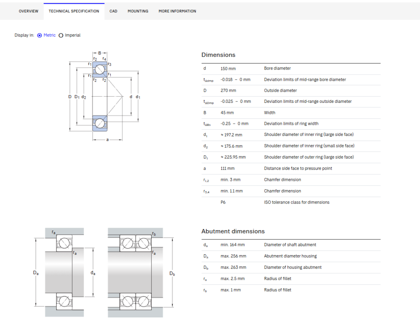Viewport: 420px width, 319px height.
Task: Go to the Mounting tab
Action: point(138,11)
